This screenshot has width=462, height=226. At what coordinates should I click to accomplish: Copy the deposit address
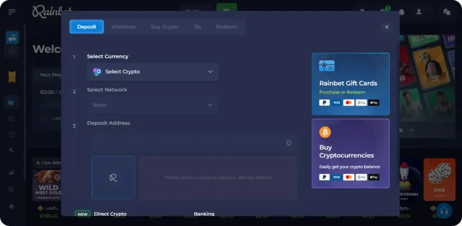289,143
